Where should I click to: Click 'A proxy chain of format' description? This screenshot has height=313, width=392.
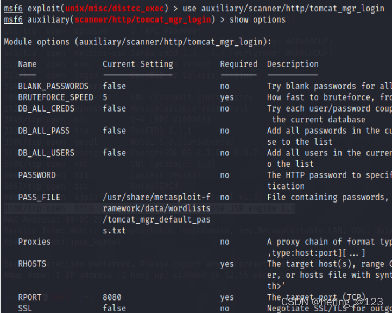(x=321, y=242)
